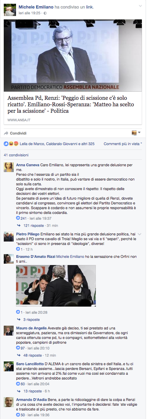Open the post reaction emoji icons
The width and height of the screenshot is (147, 419).
[9, 144]
